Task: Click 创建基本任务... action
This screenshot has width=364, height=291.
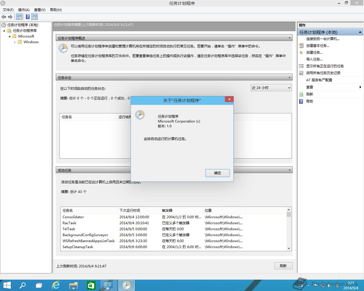Action: (x=318, y=46)
